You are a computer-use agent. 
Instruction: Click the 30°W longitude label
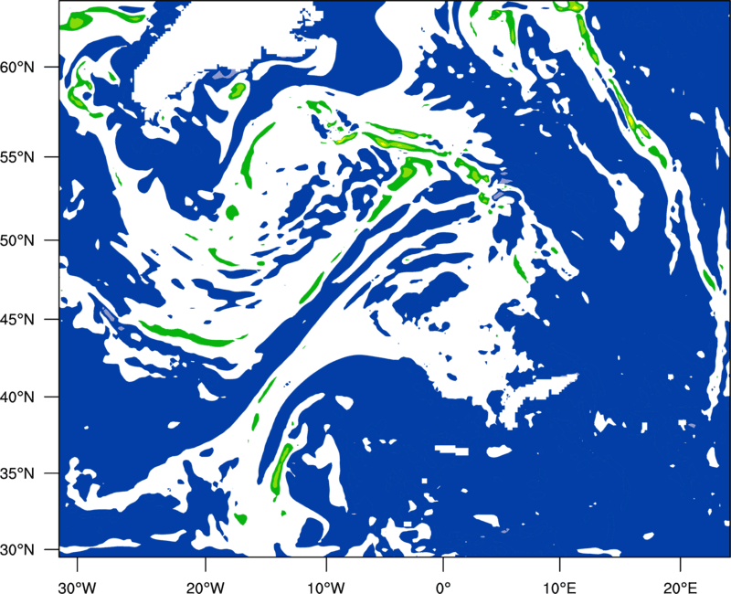(77, 587)
